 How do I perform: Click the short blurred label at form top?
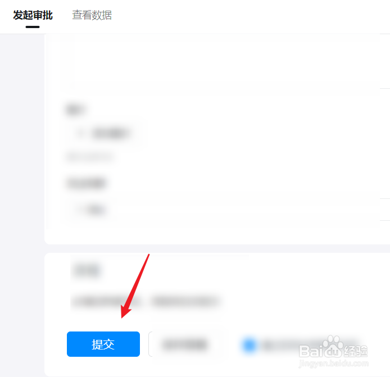(x=75, y=110)
